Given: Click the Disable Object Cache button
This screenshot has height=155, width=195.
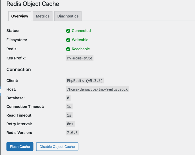Looking at the screenshot, I should (x=57, y=147).
